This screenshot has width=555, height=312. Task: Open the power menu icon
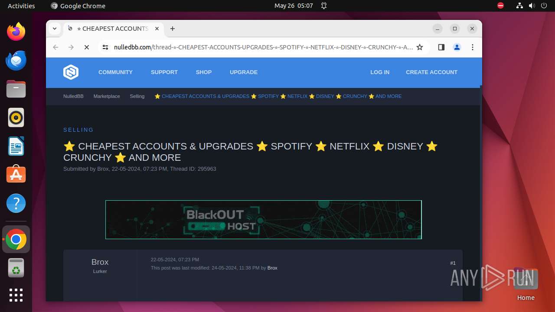click(544, 6)
